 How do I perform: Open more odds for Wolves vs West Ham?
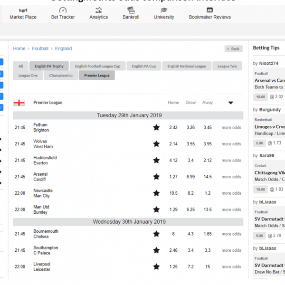pyautogui.click(x=231, y=144)
